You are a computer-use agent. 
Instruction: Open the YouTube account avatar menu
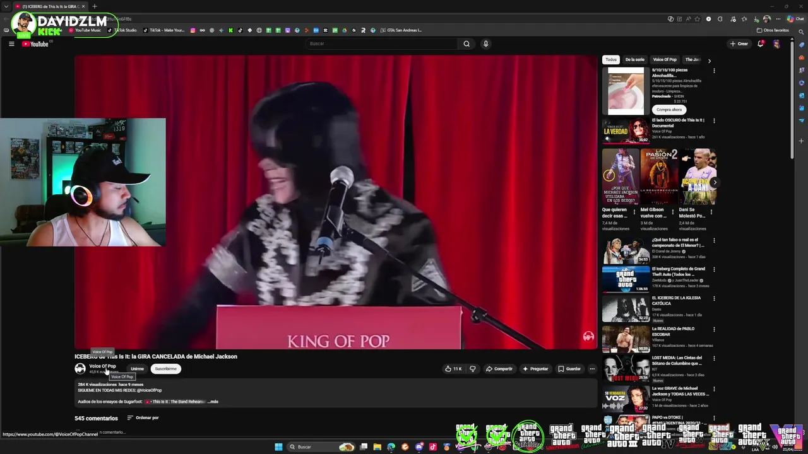point(776,44)
